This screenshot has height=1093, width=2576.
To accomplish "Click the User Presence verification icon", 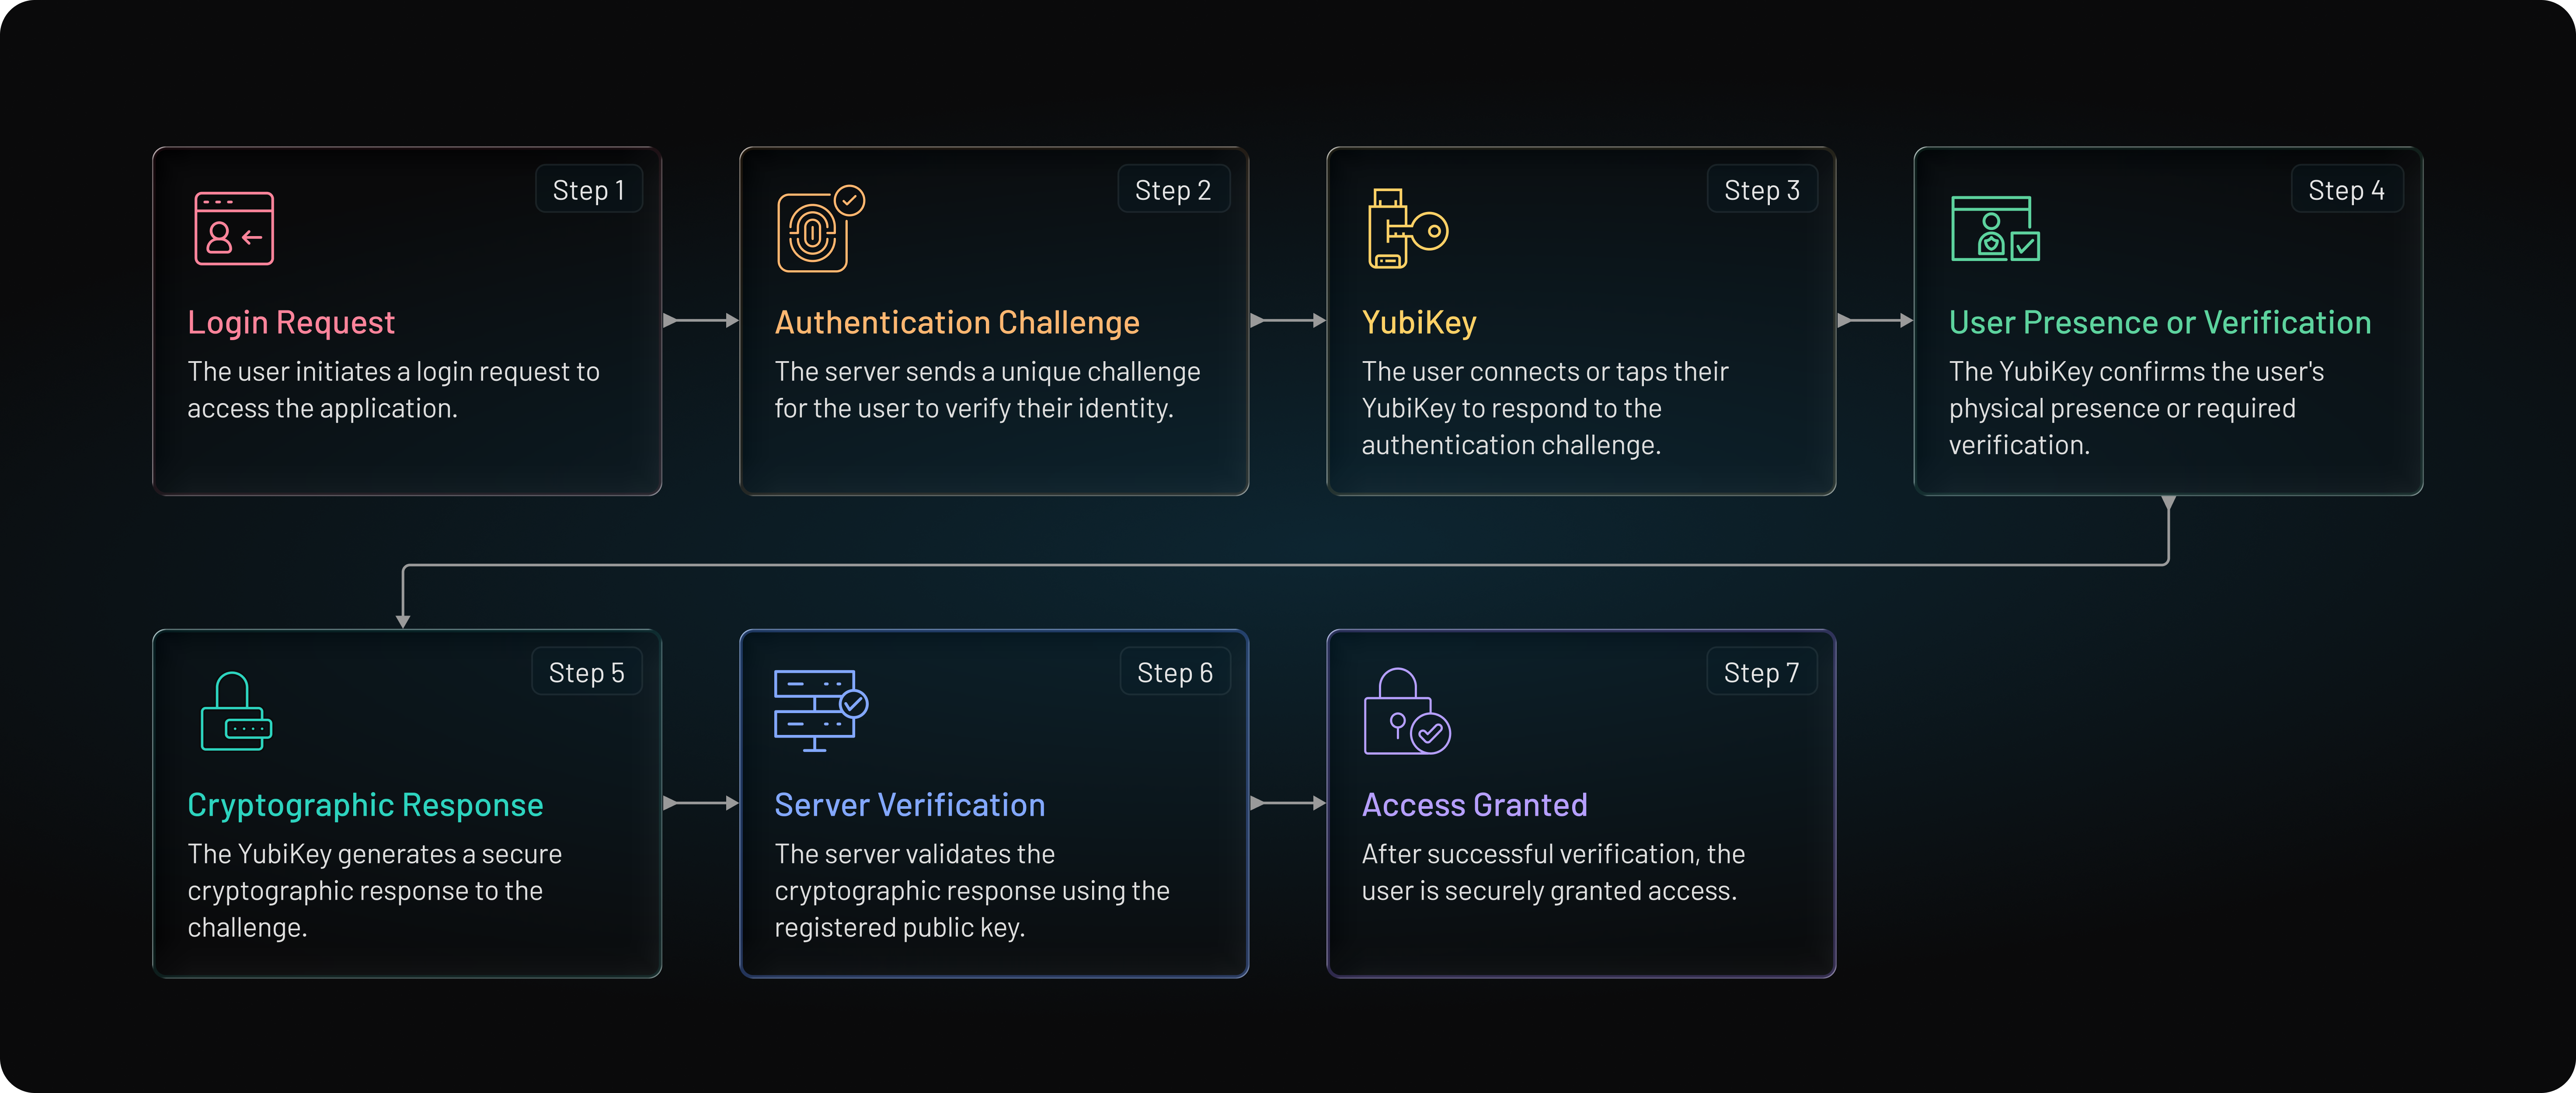I will 1995,228.
